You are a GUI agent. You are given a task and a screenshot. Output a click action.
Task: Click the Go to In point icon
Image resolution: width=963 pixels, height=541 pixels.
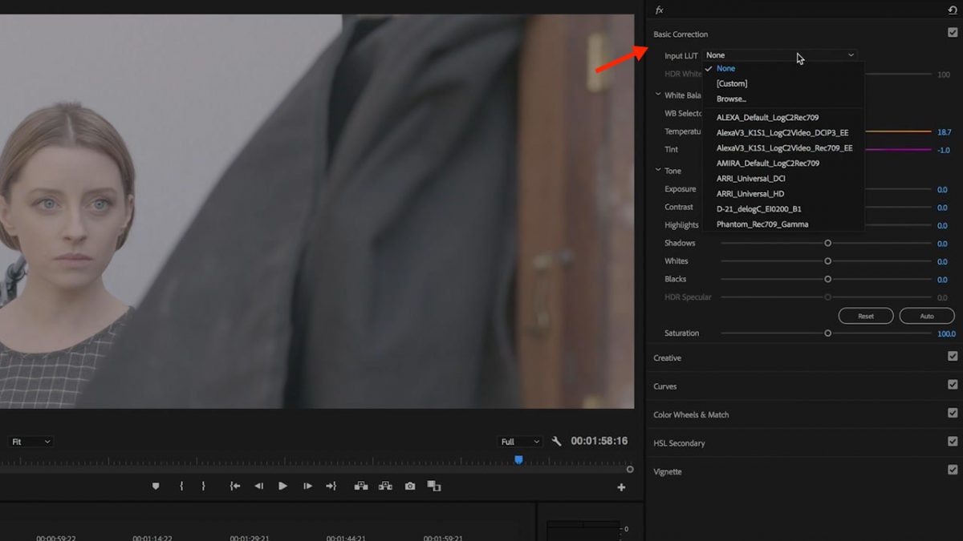pyautogui.click(x=235, y=486)
